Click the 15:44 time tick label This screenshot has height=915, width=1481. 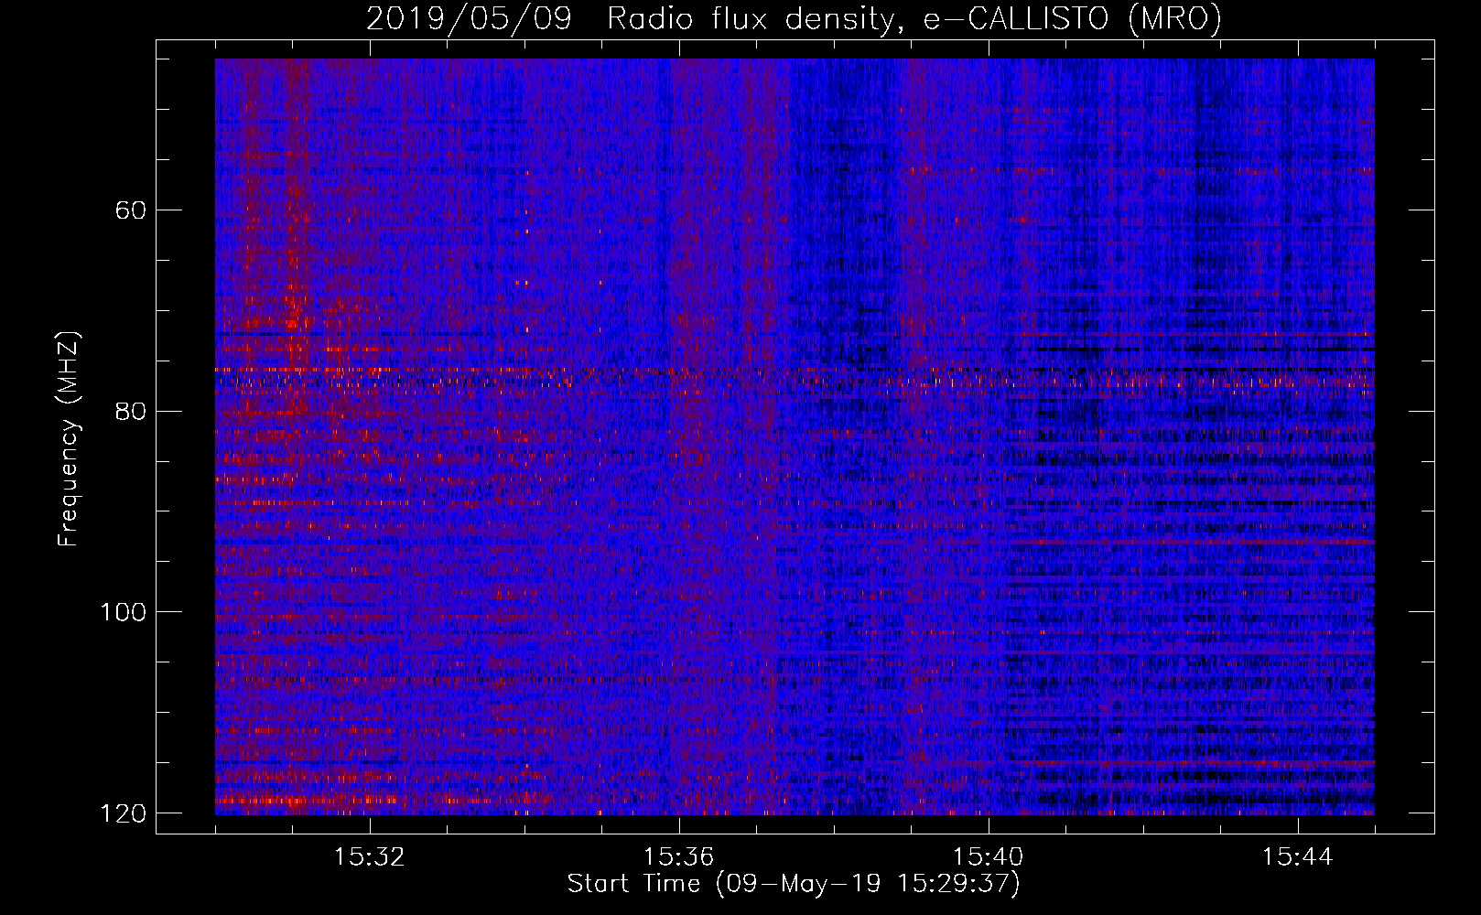pos(1297,857)
